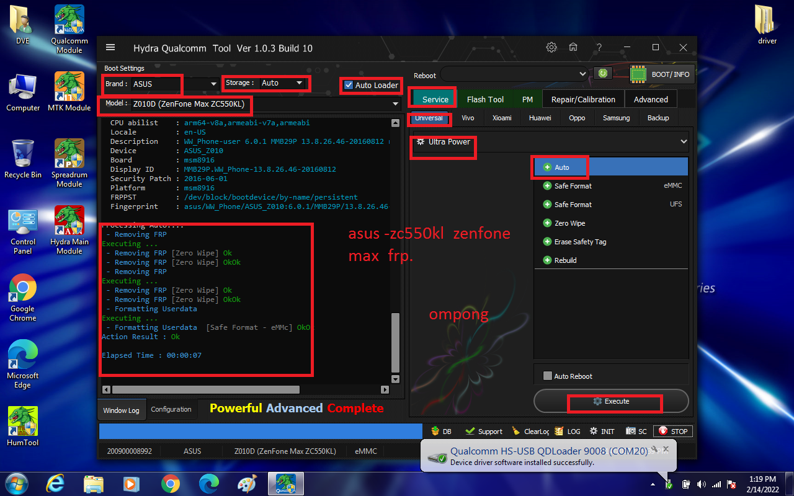Open HumTool desktop shortcut
794x496 pixels.
pyautogui.click(x=23, y=426)
